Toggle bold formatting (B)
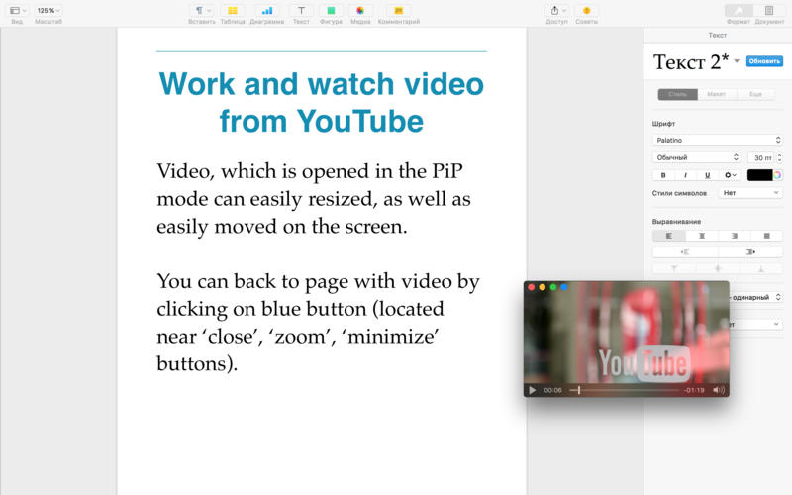Image resolution: width=792 pixels, height=495 pixels. [x=663, y=175]
